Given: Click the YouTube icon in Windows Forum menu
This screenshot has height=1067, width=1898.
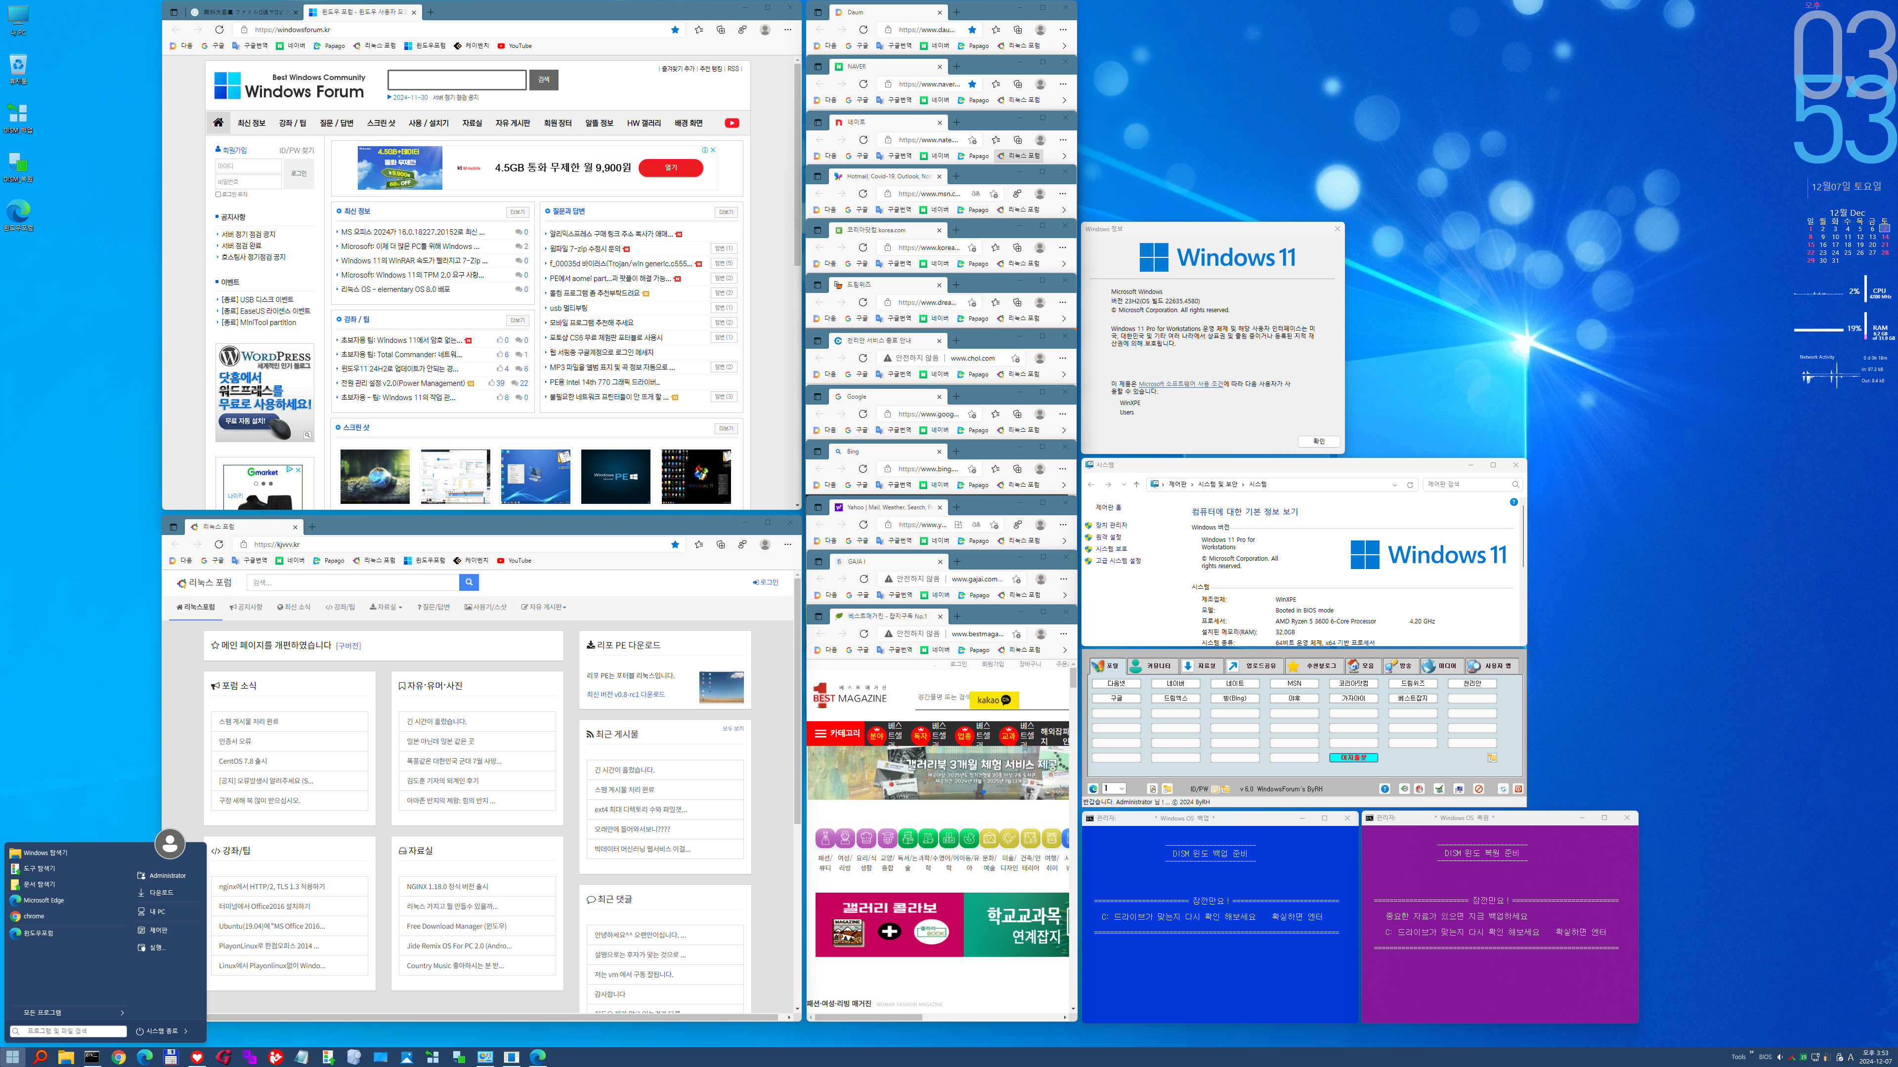Looking at the screenshot, I should click(732, 123).
